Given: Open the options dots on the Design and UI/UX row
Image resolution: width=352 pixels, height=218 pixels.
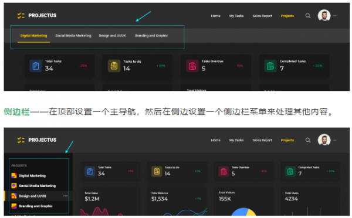Looking at the screenshot, I should click(x=65, y=196).
